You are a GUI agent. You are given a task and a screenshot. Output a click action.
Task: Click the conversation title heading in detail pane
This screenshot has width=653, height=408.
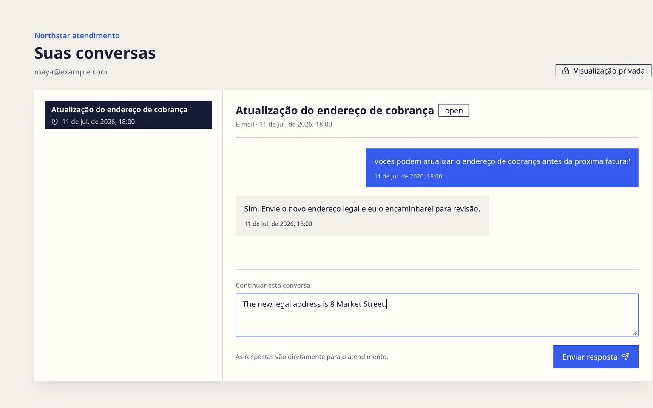[335, 110]
